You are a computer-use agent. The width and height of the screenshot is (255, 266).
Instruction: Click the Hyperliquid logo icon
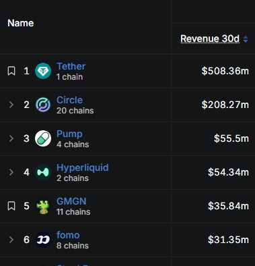43,172
